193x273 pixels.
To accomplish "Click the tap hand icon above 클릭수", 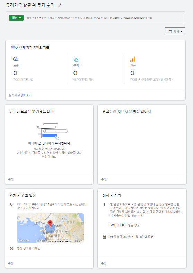I will [76, 59].
